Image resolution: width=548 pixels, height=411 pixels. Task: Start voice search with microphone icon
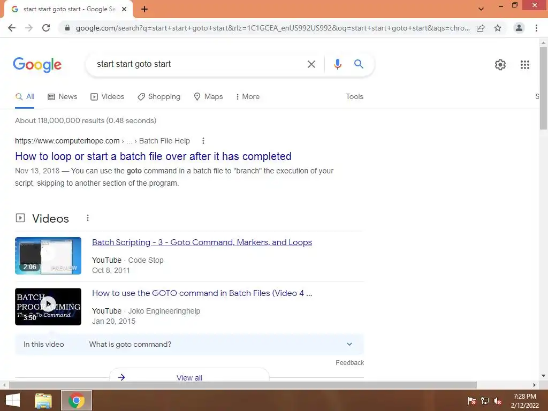(337, 64)
